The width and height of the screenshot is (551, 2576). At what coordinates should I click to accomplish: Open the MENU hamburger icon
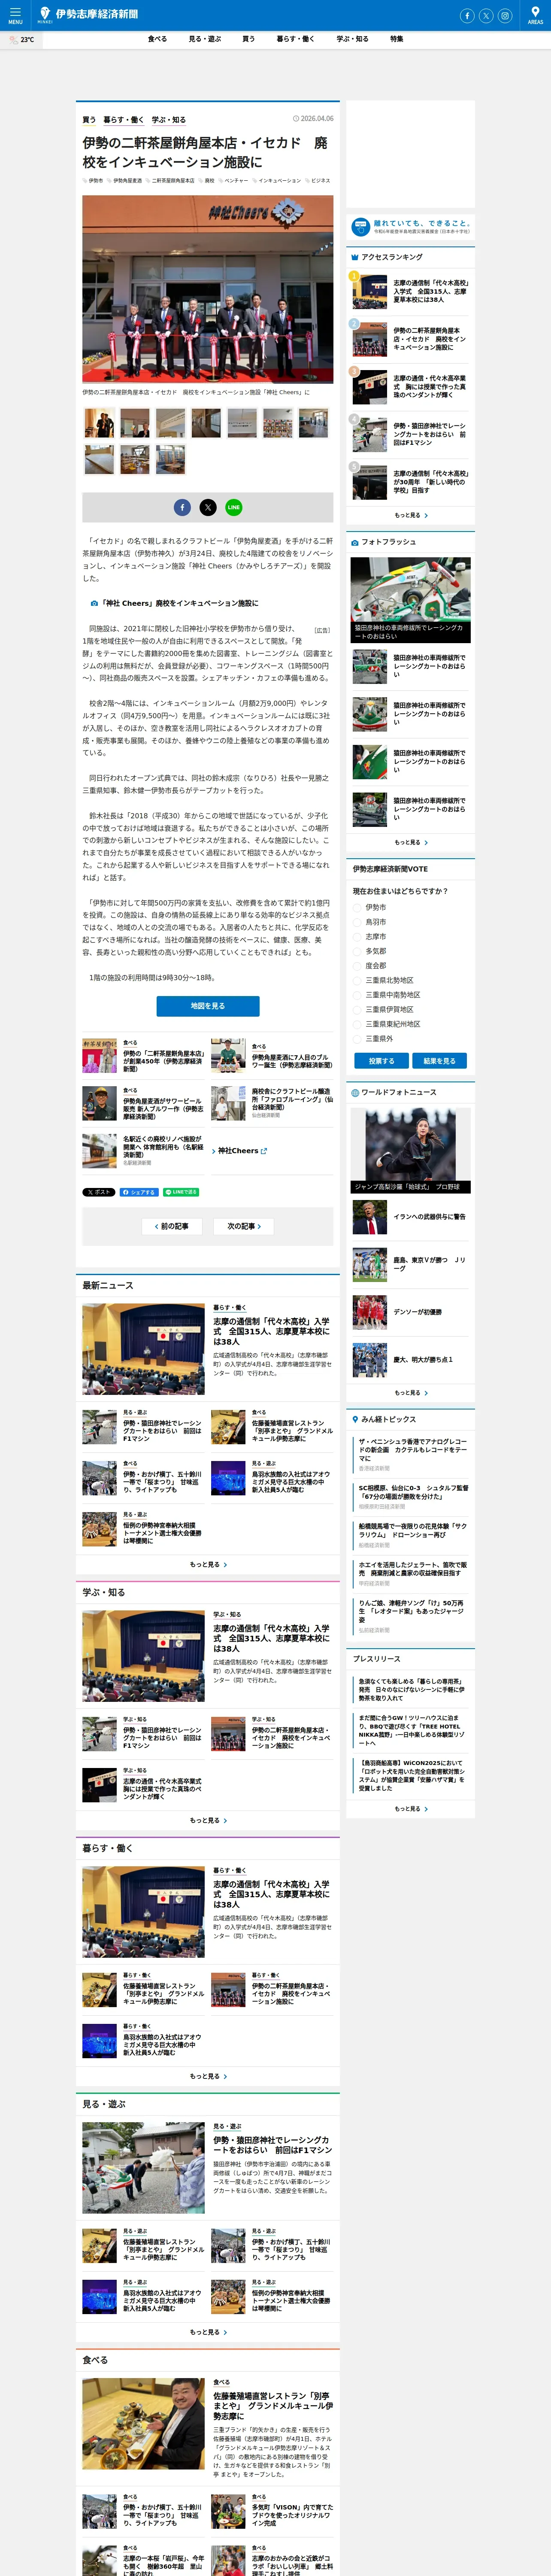click(x=15, y=15)
